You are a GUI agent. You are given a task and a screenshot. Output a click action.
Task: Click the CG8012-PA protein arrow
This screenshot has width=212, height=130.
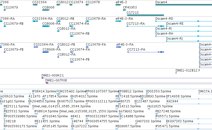tap(58, 57)
